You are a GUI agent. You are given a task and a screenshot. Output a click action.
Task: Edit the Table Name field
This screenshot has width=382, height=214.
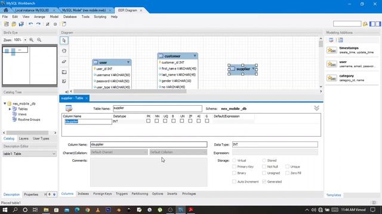[158, 108]
